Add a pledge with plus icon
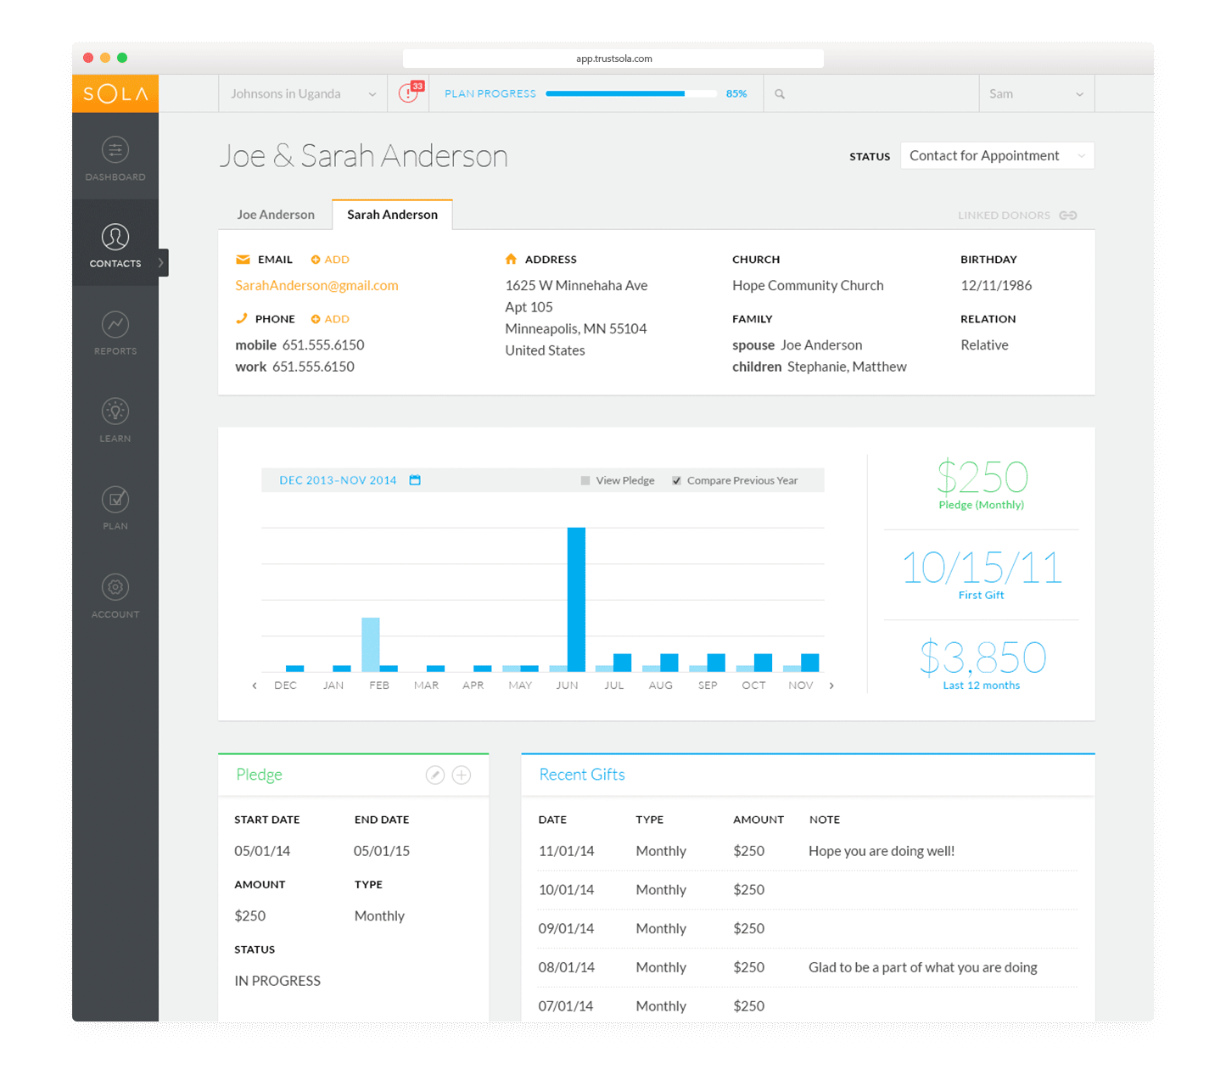 click(x=462, y=775)
